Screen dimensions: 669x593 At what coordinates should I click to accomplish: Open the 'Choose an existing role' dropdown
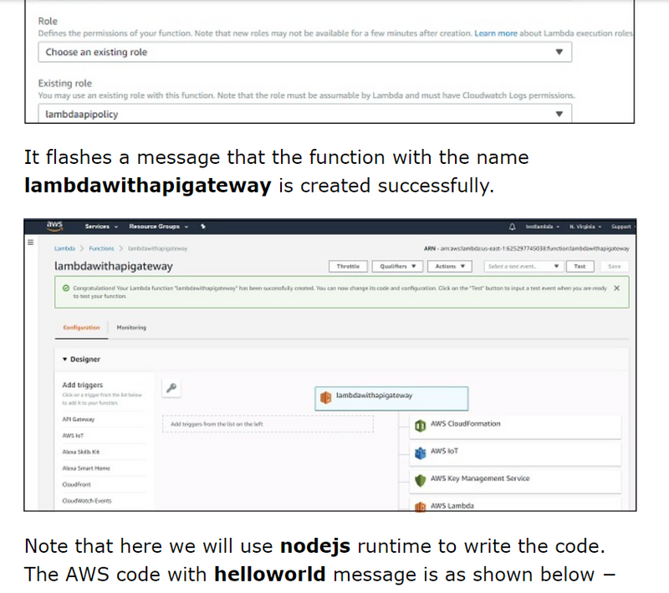click(x=304, y=52)
